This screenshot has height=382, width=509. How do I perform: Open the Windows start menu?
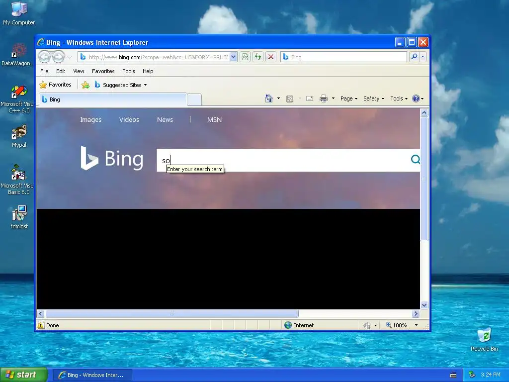[x=23, y=375]
